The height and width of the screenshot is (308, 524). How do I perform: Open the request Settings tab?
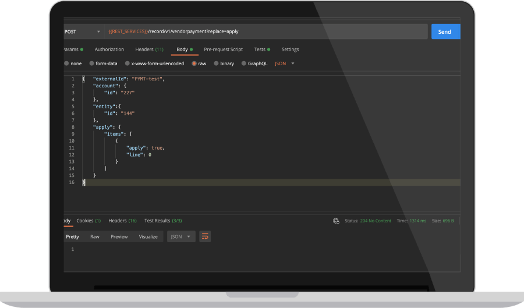click(x=290, y=49)
